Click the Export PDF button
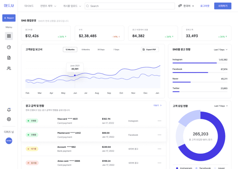This screenshot has height=169, width=238. click(x=150, y=50)
